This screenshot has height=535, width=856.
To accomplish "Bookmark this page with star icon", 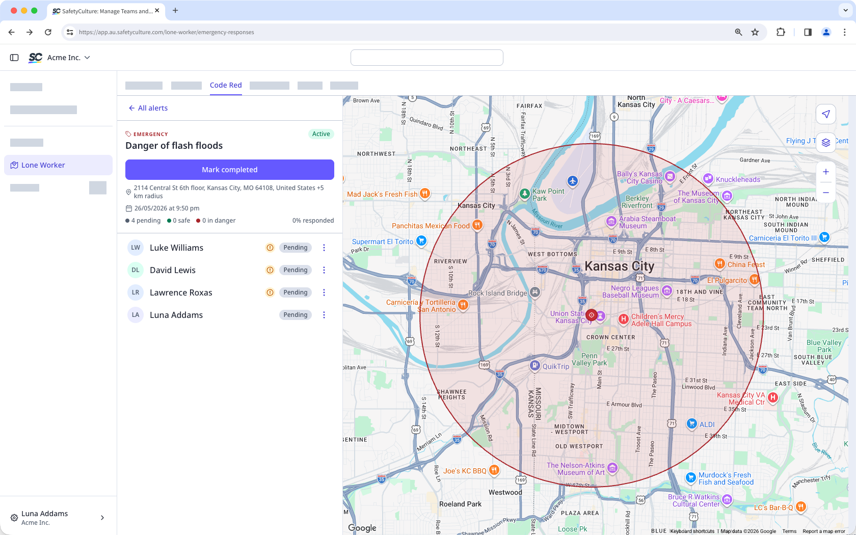I will pos(755,32).
